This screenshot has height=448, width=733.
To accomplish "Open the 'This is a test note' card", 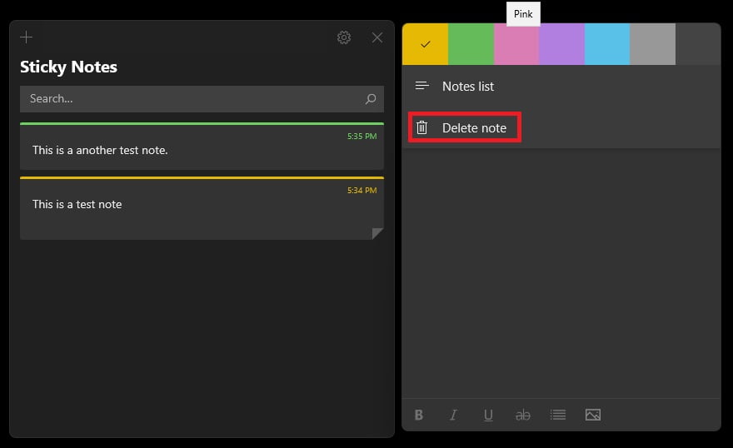I will [202, 208].
